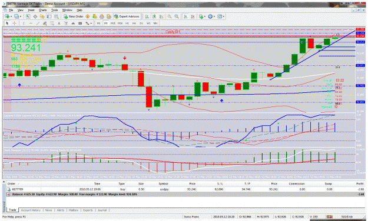Open the Tools menu

[x=54, y=10]
